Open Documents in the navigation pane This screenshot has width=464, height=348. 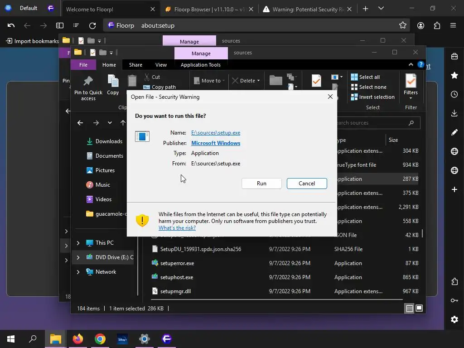coord(105,156)
